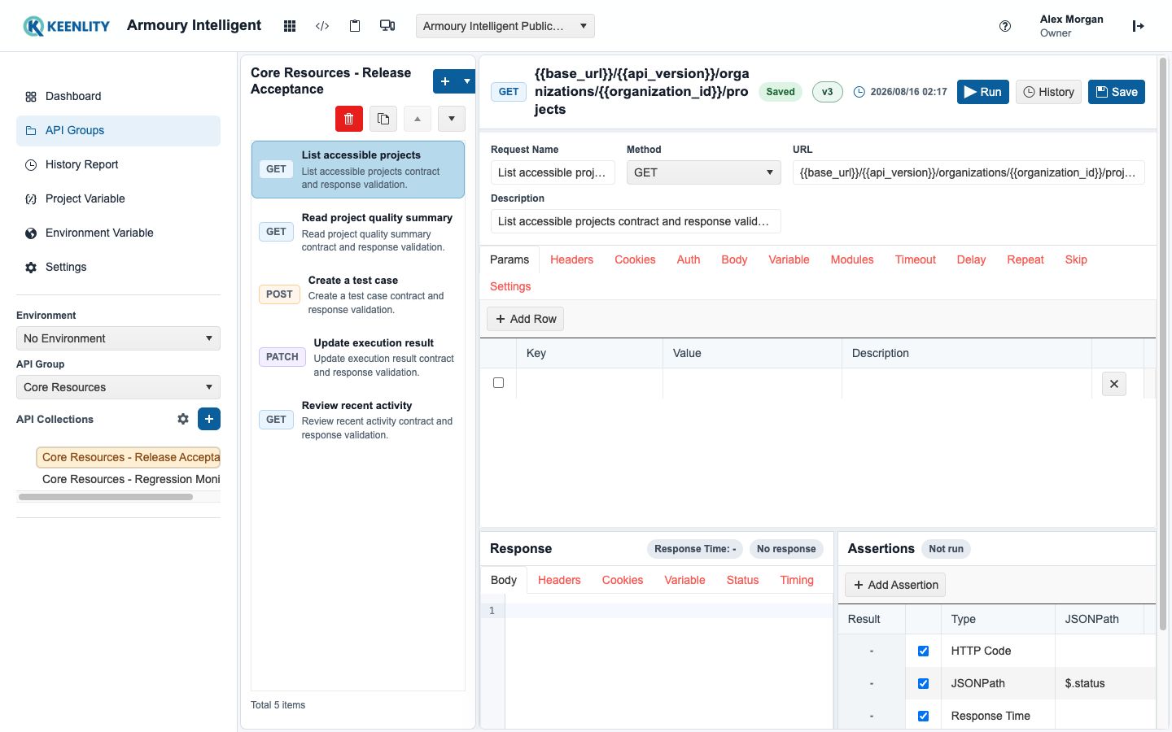Select Read project quality summary request
Screen dimensions: 1172x732
click(x=358, y=232)
